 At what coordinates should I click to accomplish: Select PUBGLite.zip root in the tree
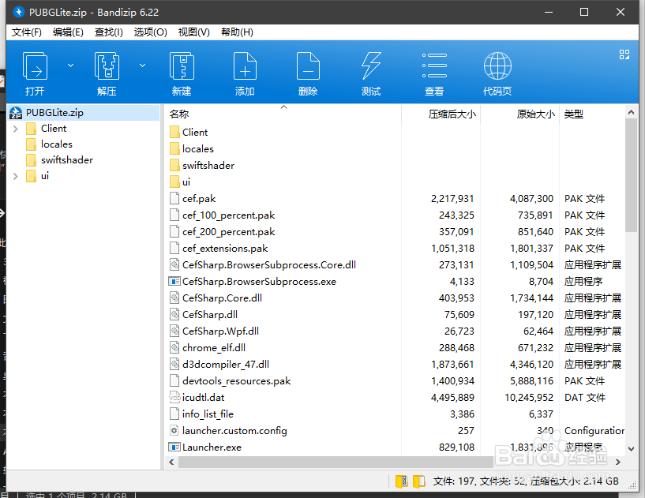click(x=84, y=113)
